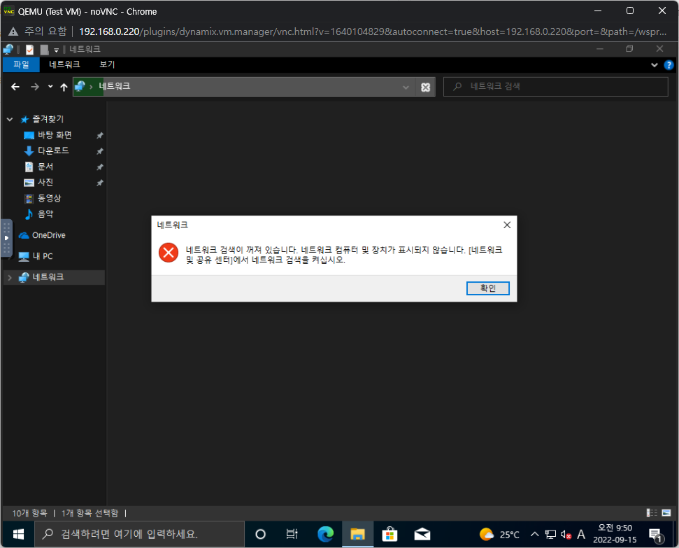The height and width of the screenshot is (548, 679).
Task: Click the 네트워크 검색 search box
Action: click(556, 87)
